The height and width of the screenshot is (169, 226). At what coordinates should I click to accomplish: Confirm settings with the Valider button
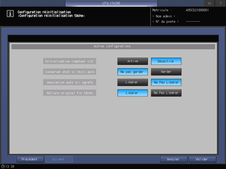click(x=202, y=159)
